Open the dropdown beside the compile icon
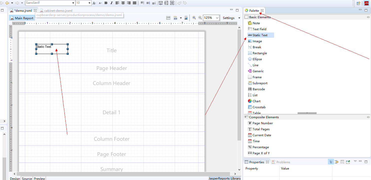Image resolution: width=371 pixels, height=180 pixels. [x=181, y=18]
